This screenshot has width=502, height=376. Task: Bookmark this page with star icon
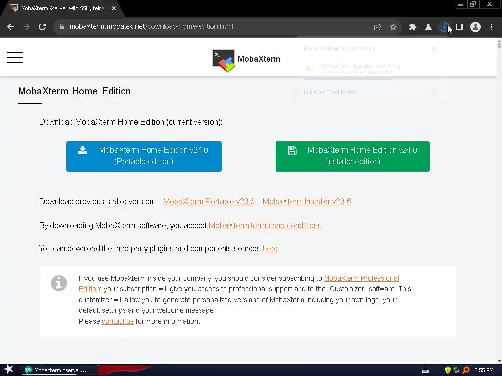[393, 27]
